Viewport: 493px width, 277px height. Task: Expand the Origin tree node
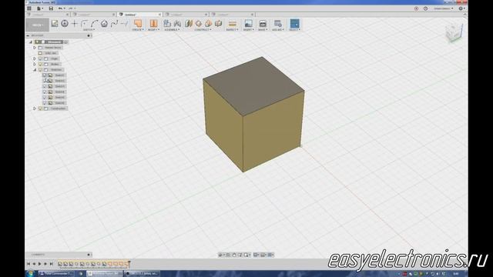point(35,58)
